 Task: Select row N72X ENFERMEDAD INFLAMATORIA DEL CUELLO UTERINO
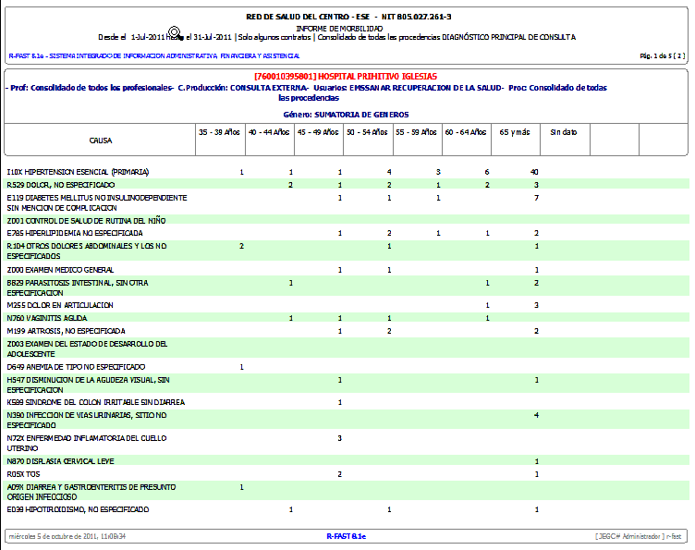pos(347,443)
